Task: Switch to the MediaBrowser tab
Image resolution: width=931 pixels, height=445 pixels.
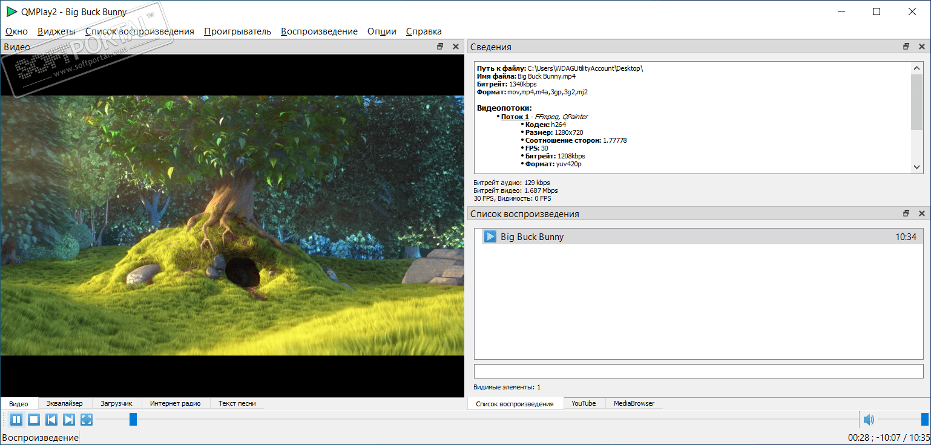Action: tap(634, 403)
